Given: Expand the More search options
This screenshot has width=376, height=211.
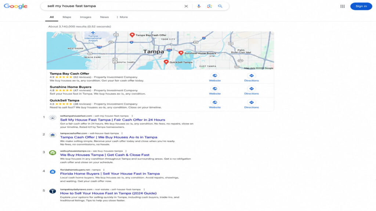Looking at the screenshot, I should pyautogui.click(x=122, y=17).
